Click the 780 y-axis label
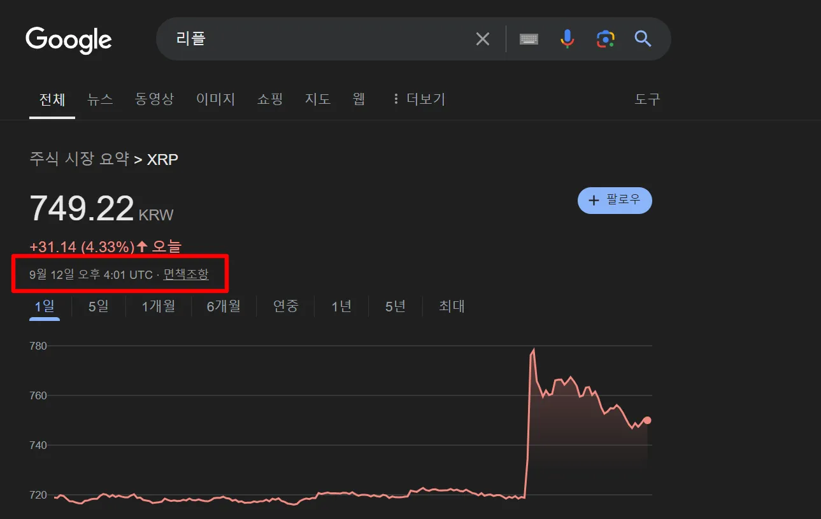Viewport: 821px width, 519px height. pyautogui.click(x=38, y=346)
